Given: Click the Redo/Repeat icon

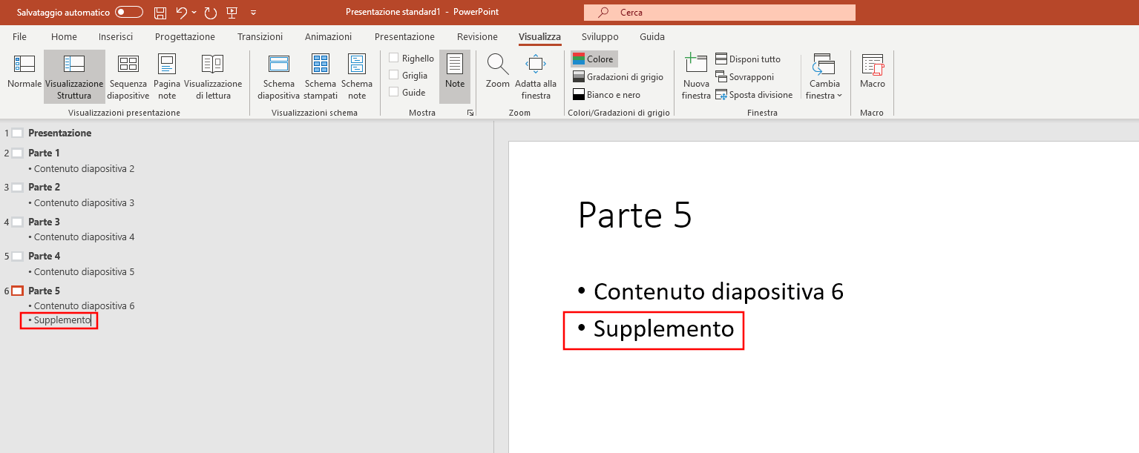Looking at the screenshot, I should (210, 12).
